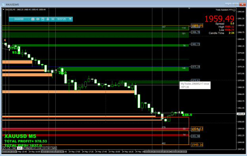Toggle visibility with the eye icon
Image resolution: width=247 pixels, height=156 pixels.
[x=38, y=19]
